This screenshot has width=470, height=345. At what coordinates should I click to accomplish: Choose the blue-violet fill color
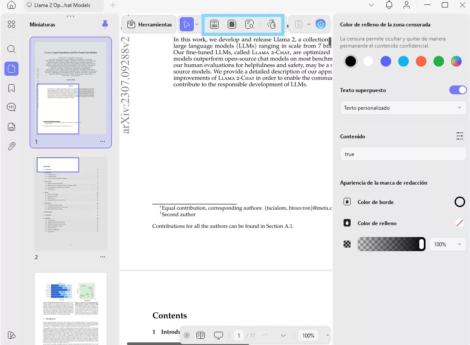pos(386,61)
